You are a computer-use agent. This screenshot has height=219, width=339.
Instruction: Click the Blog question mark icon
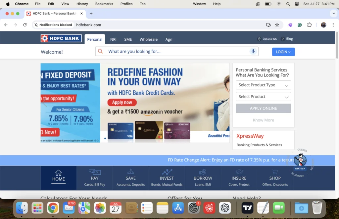283,39
